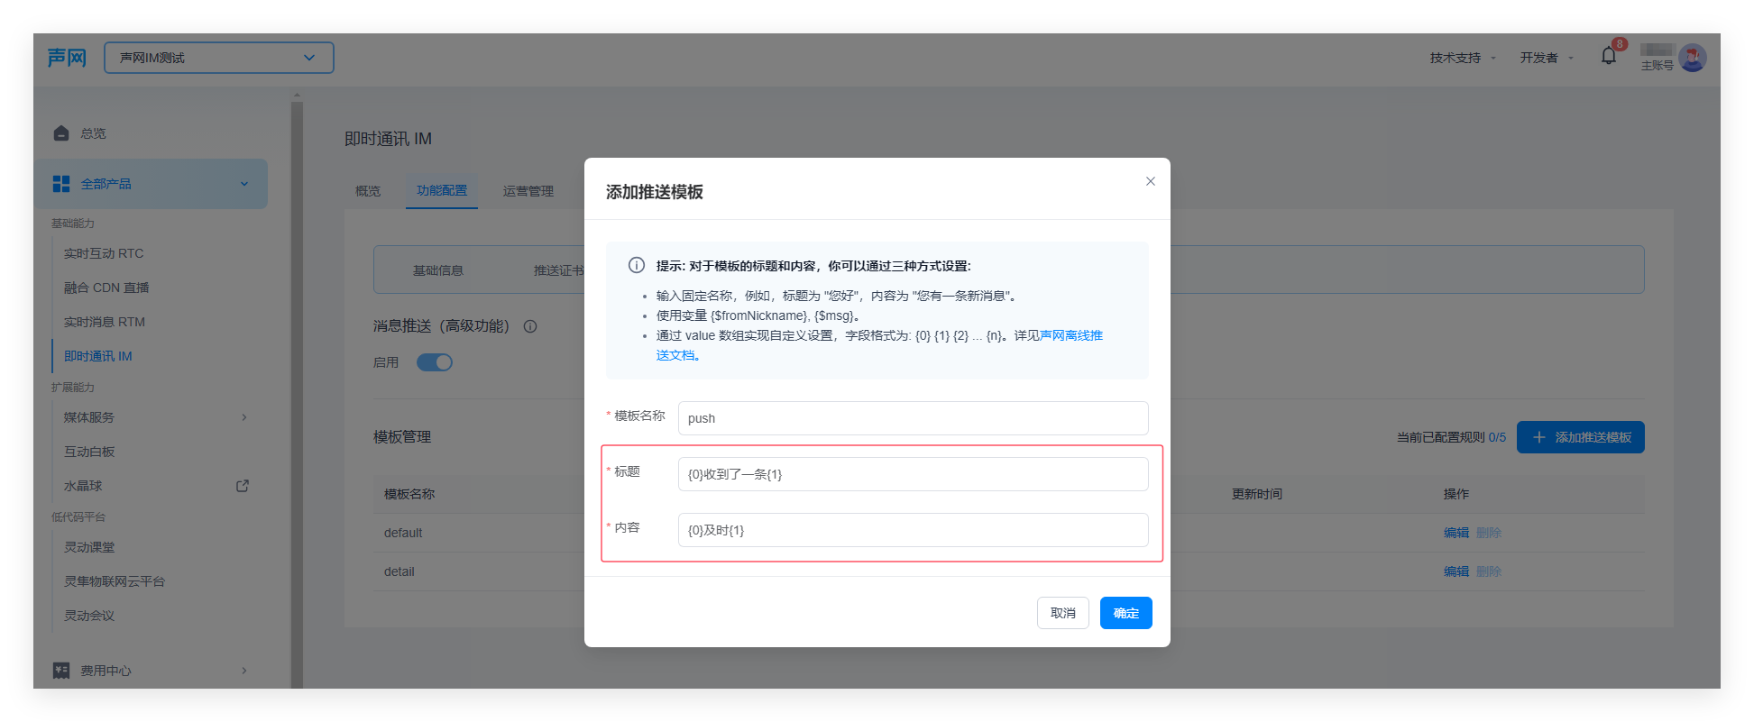Open the 开发者 dropdown

coord(1547,58)
